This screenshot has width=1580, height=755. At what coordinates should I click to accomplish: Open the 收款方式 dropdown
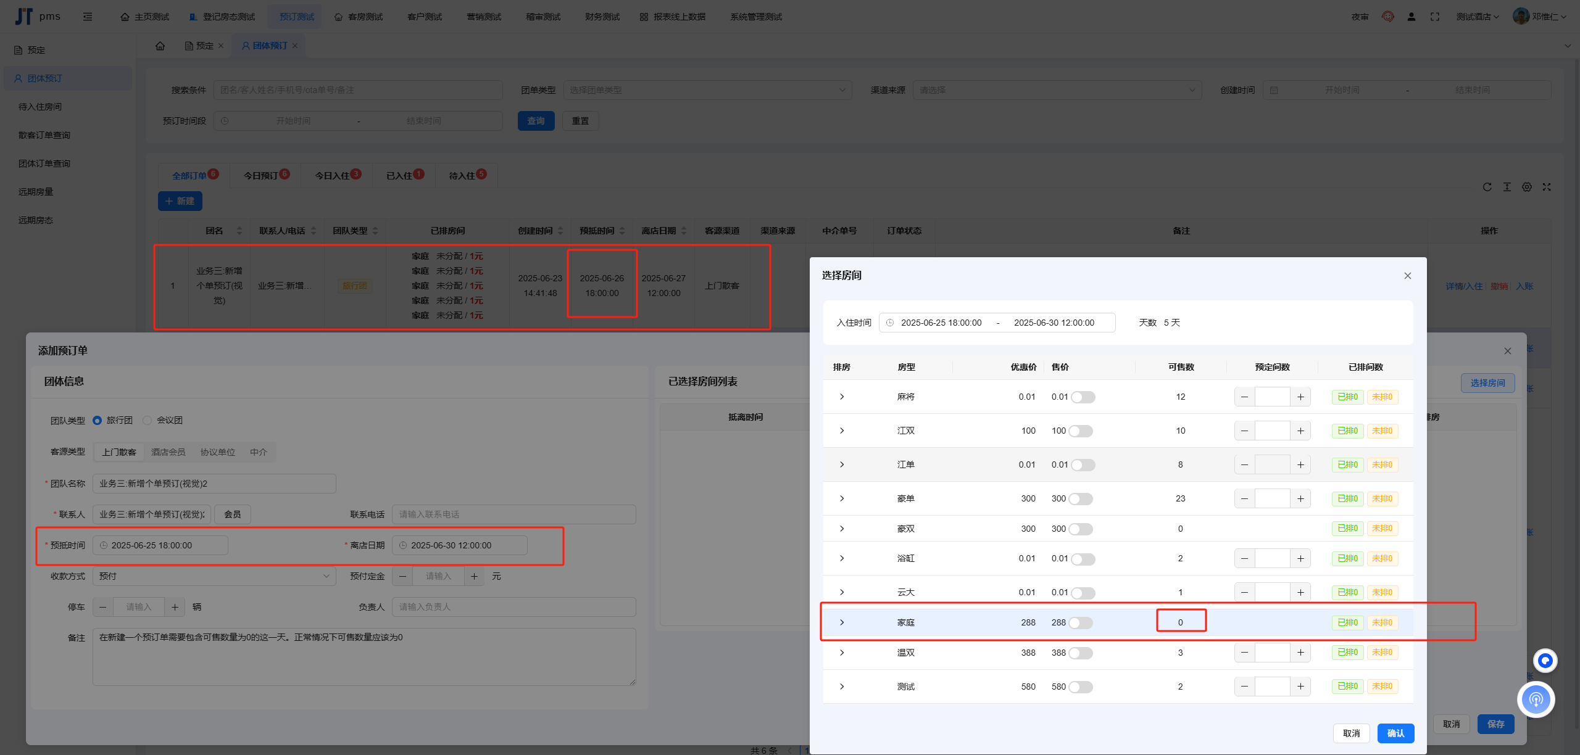click(214, 576)
